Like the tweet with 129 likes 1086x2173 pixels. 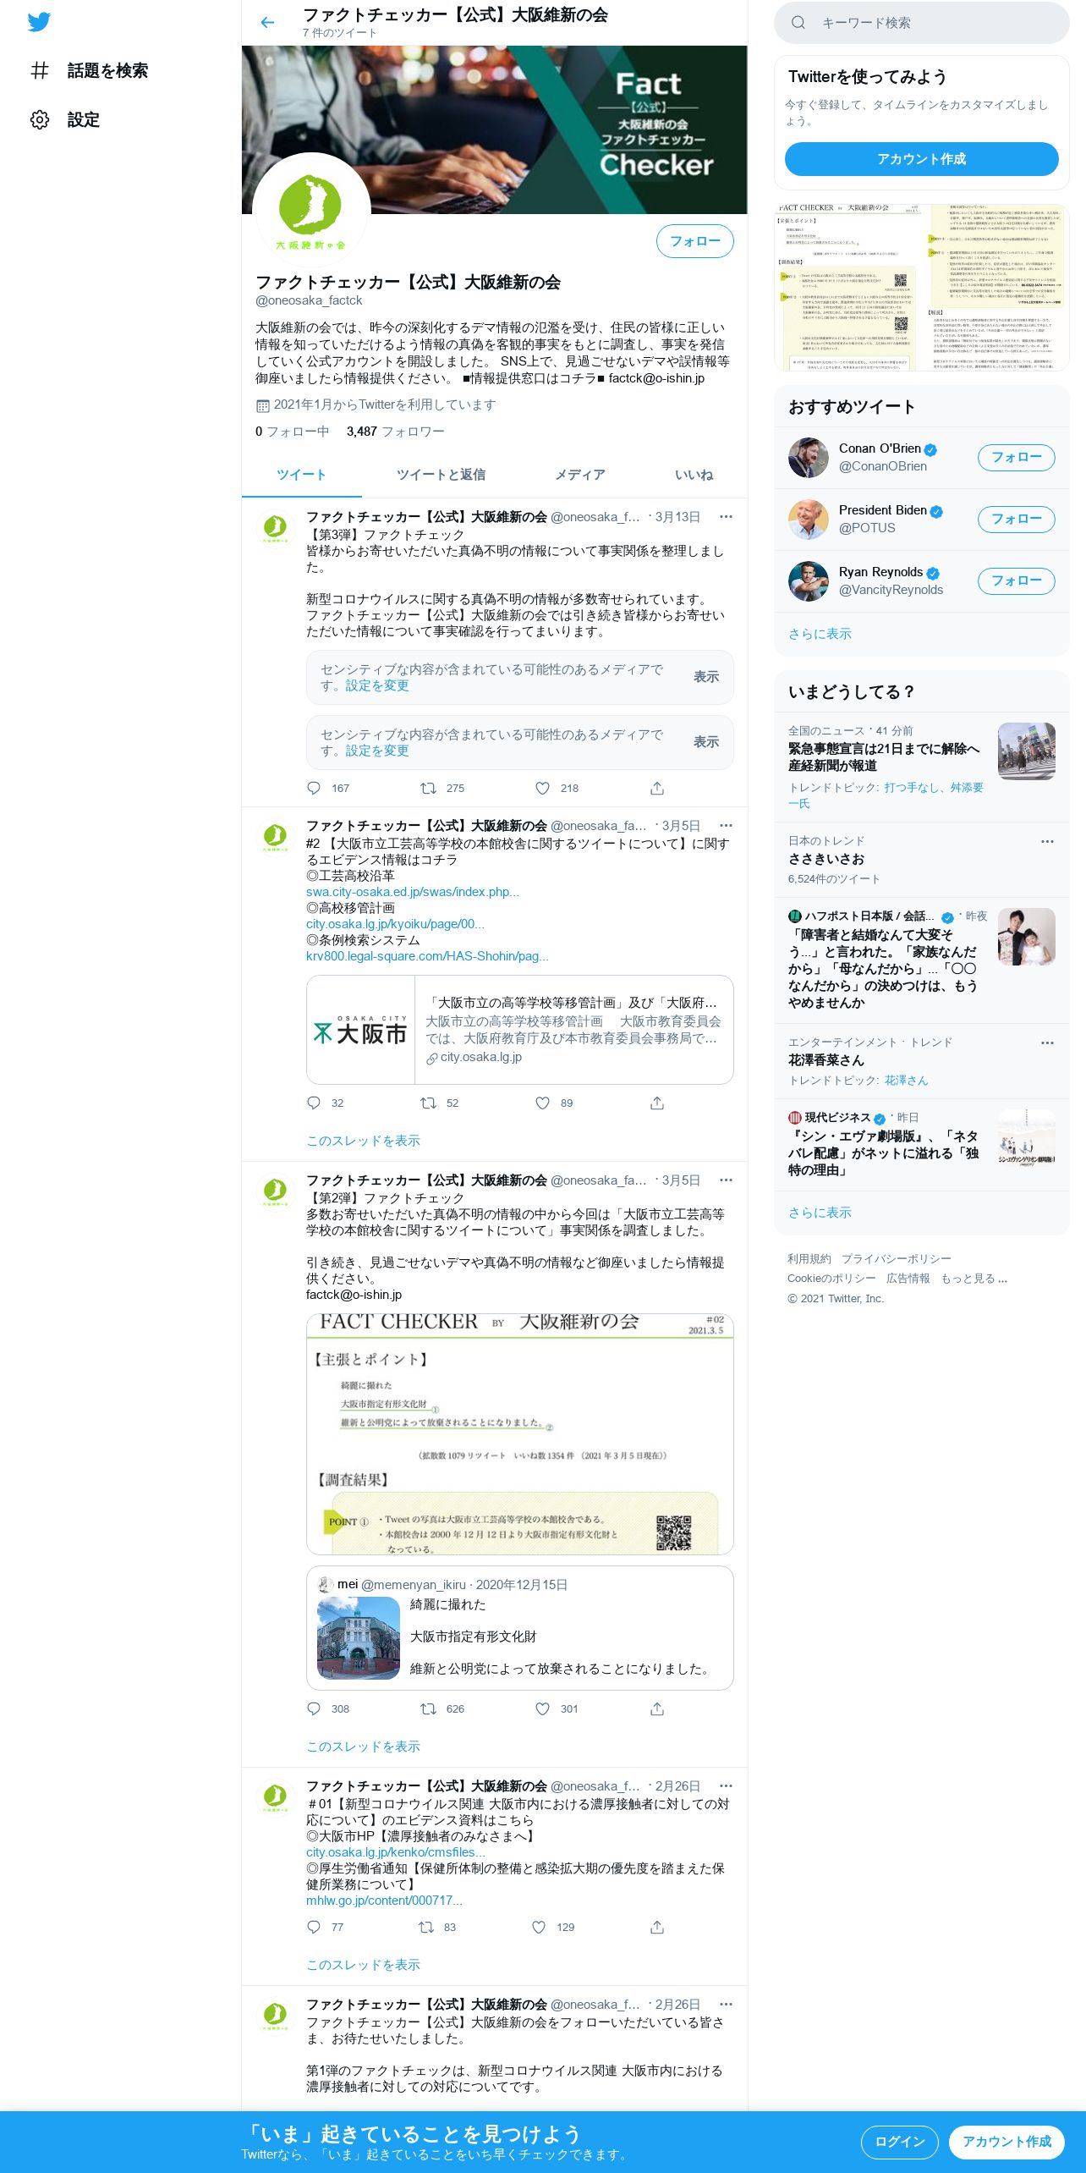pos(539,1927)
